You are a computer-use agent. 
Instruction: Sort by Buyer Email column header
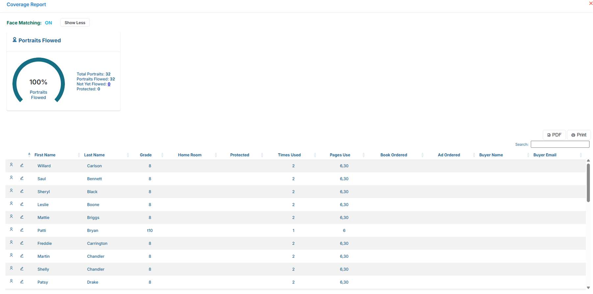tap(545, 155)
